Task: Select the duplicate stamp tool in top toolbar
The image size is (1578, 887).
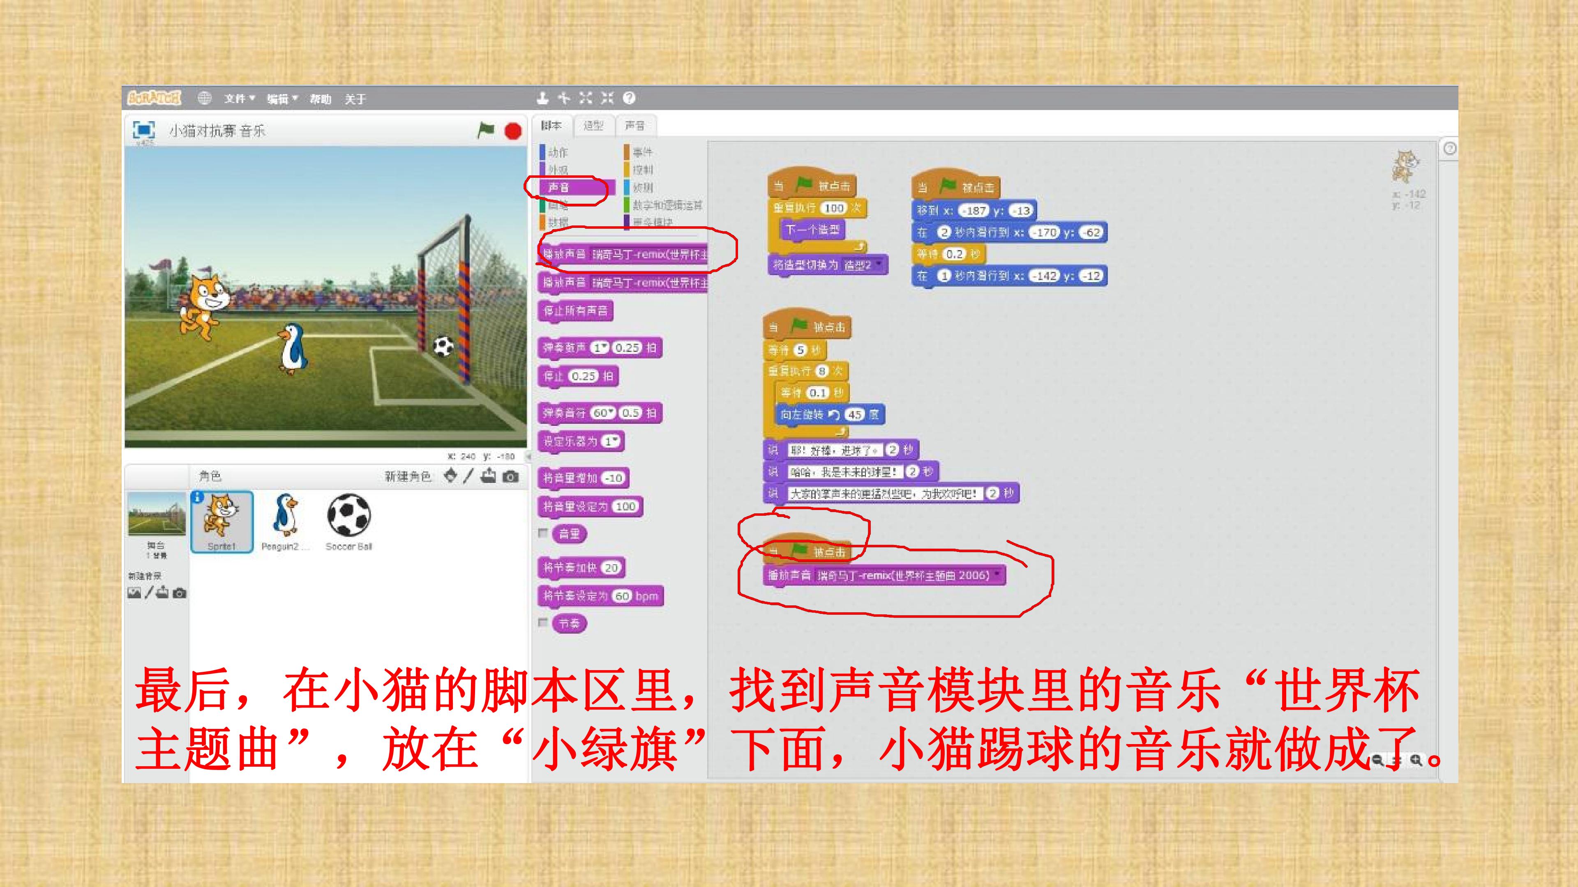Action: [542, 98]
